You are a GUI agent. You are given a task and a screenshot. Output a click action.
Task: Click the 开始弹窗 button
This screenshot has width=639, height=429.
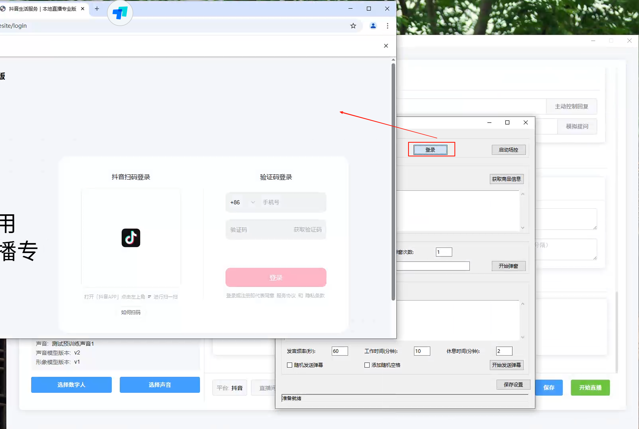click(x=508, y=266)
